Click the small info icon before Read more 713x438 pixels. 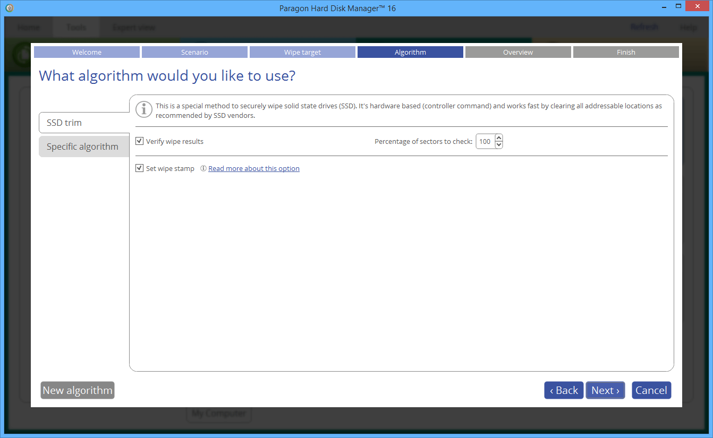tap(203, 168)
